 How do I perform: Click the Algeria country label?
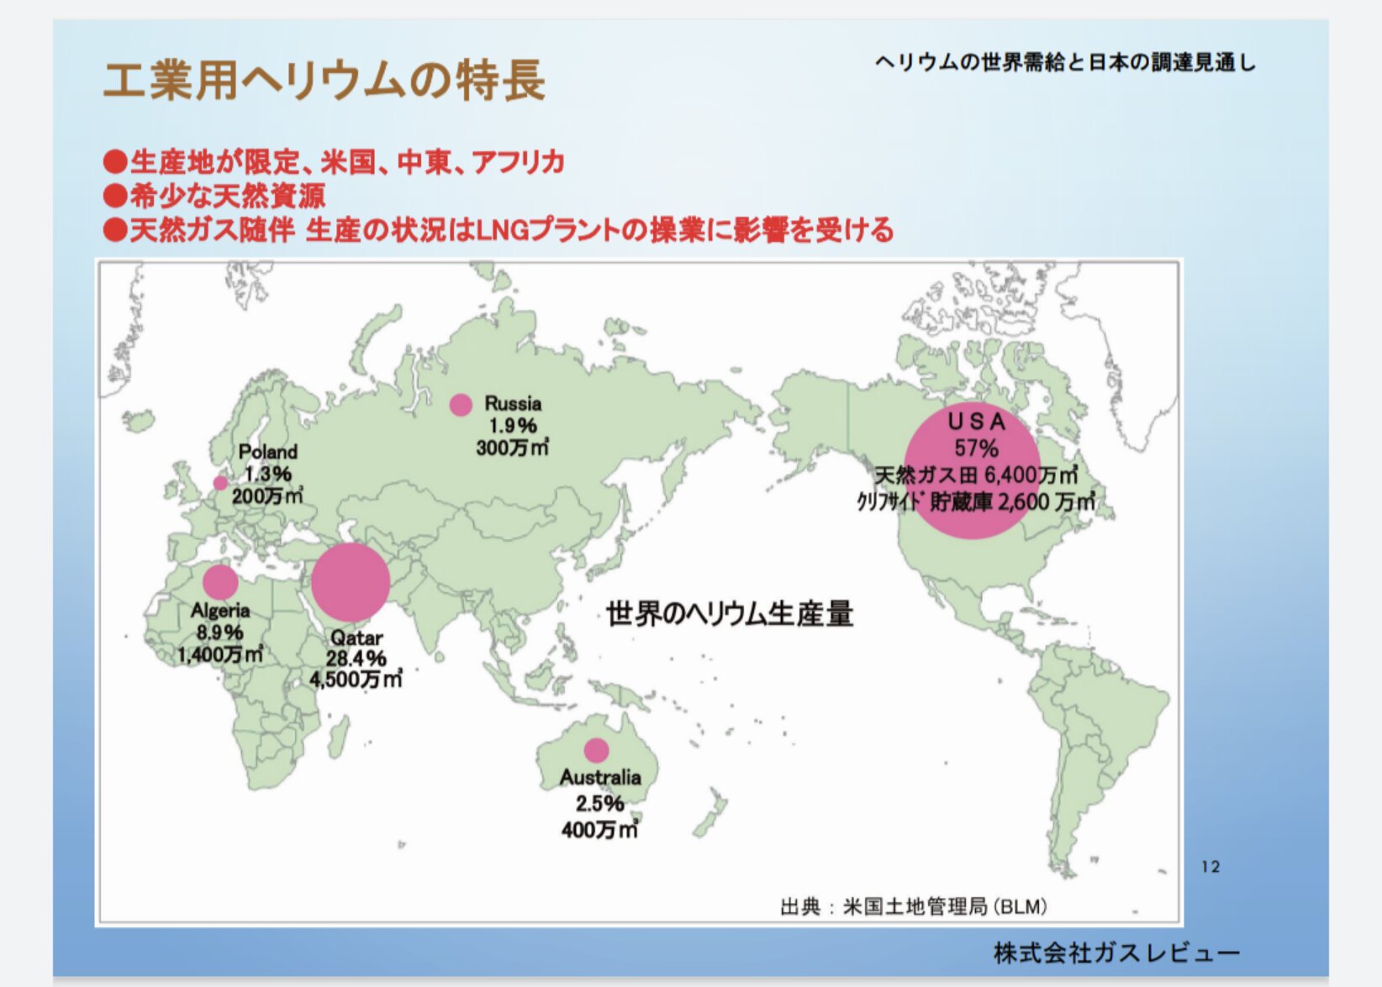[220, 611]
